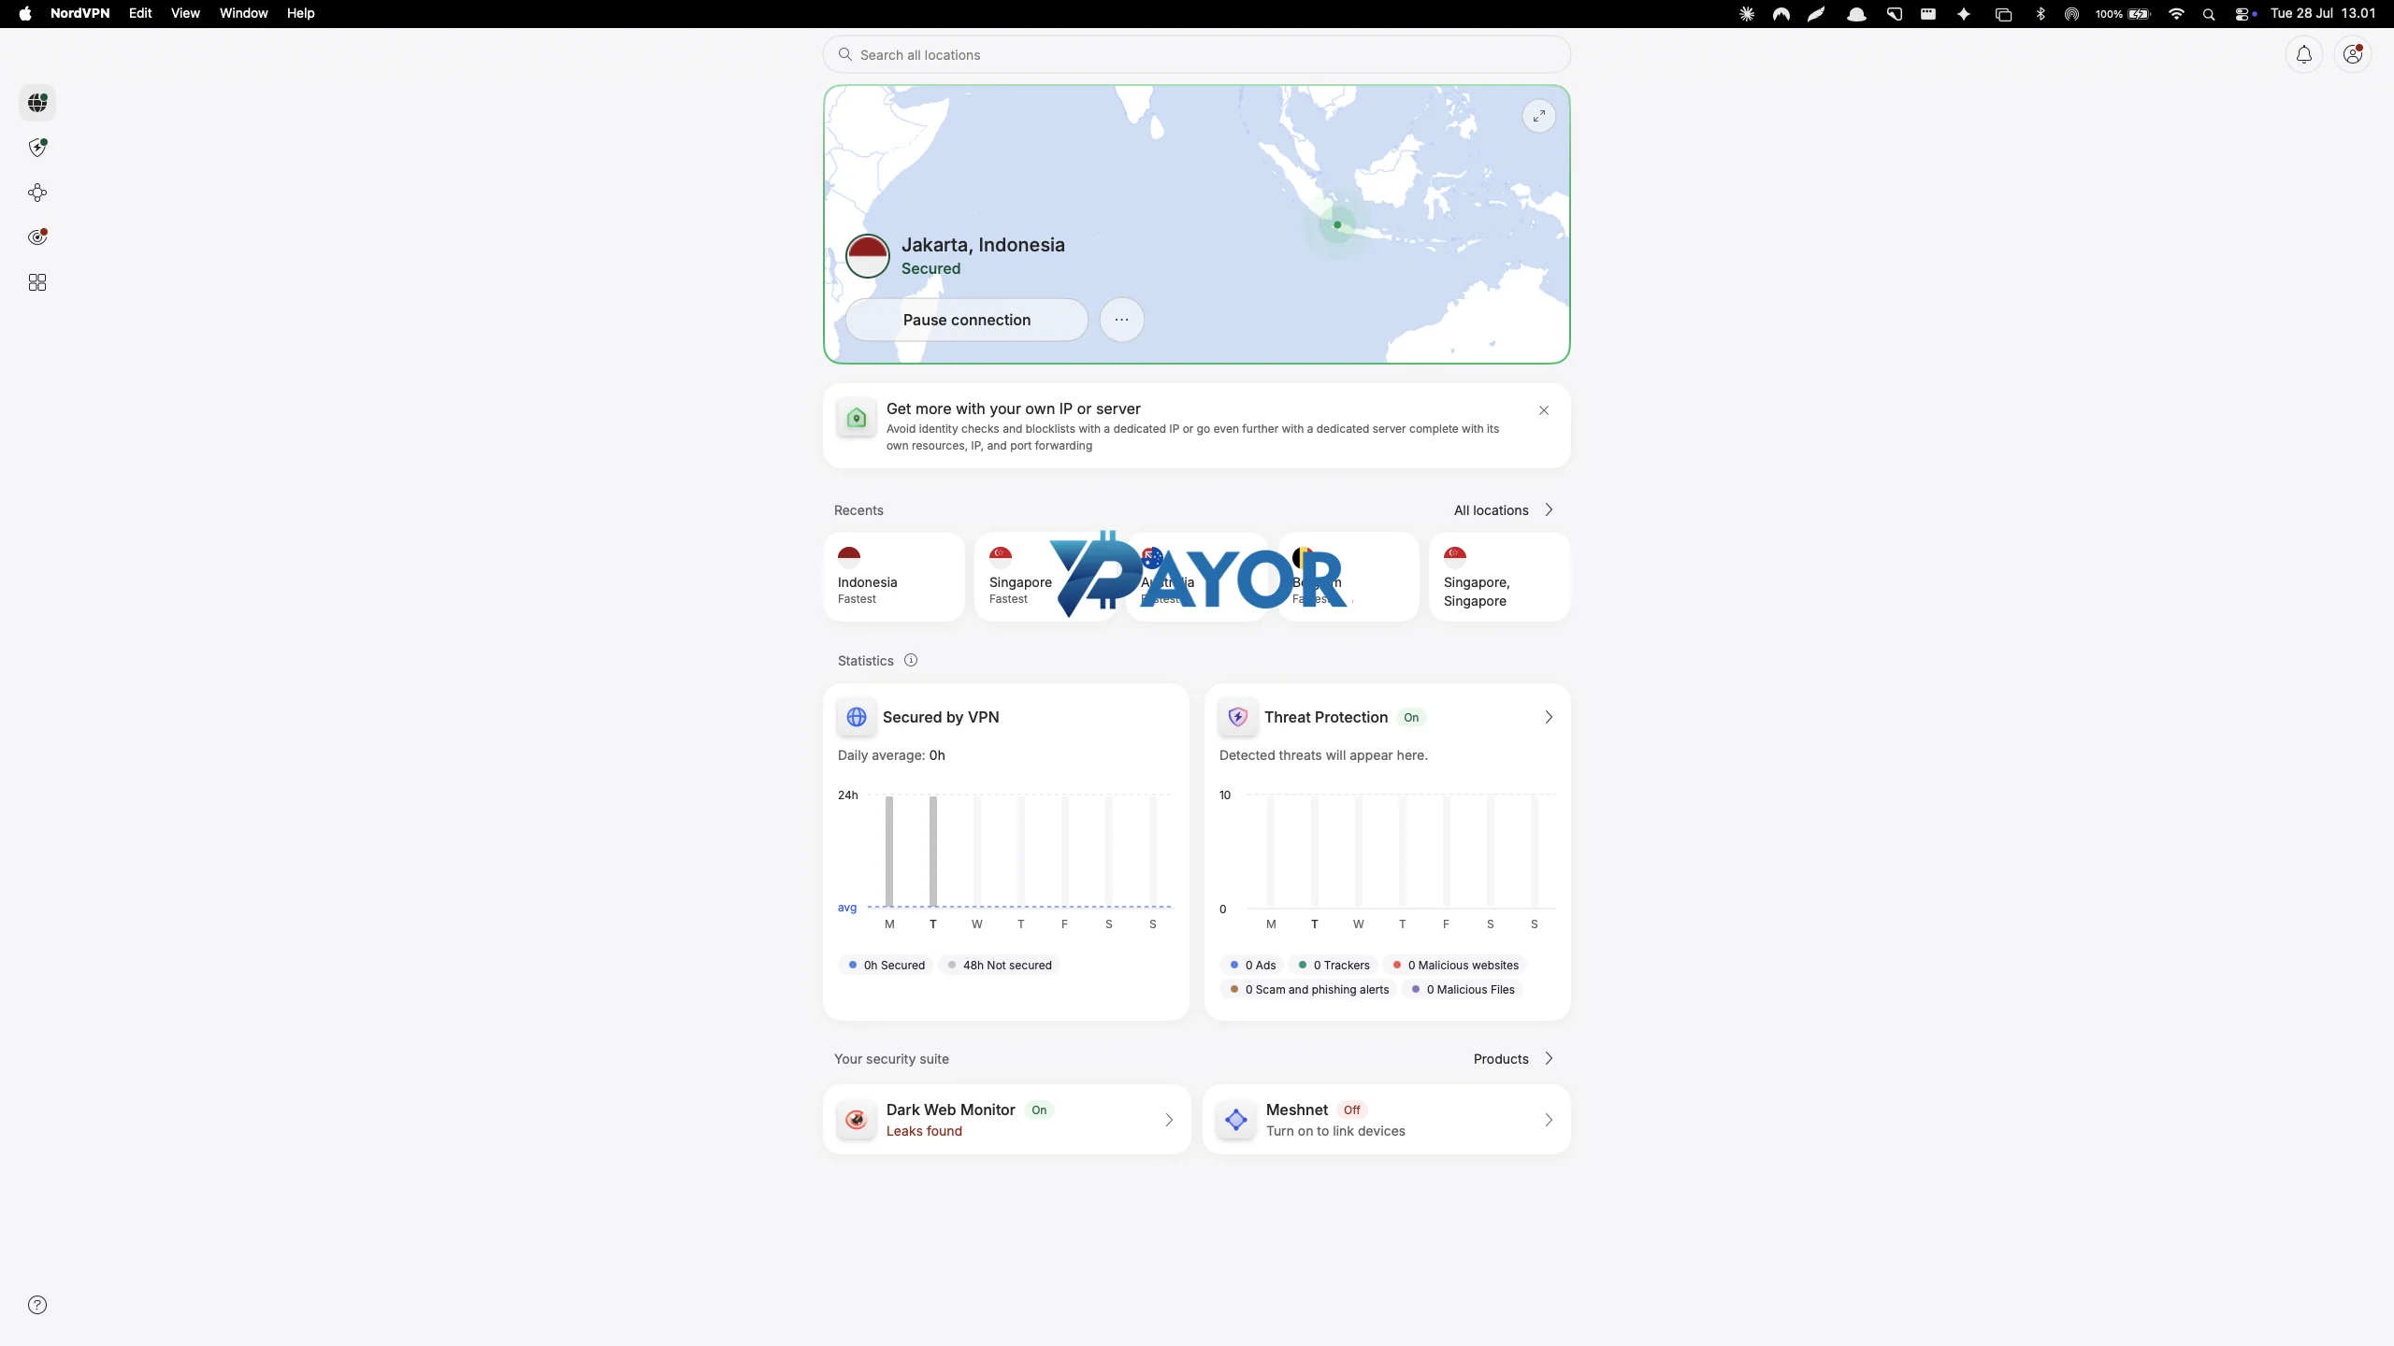The height and width of the screenshot is (1346, 2394).
Task: Click the Threat Protection shield card icon
Action: [x=1237, y=717]
